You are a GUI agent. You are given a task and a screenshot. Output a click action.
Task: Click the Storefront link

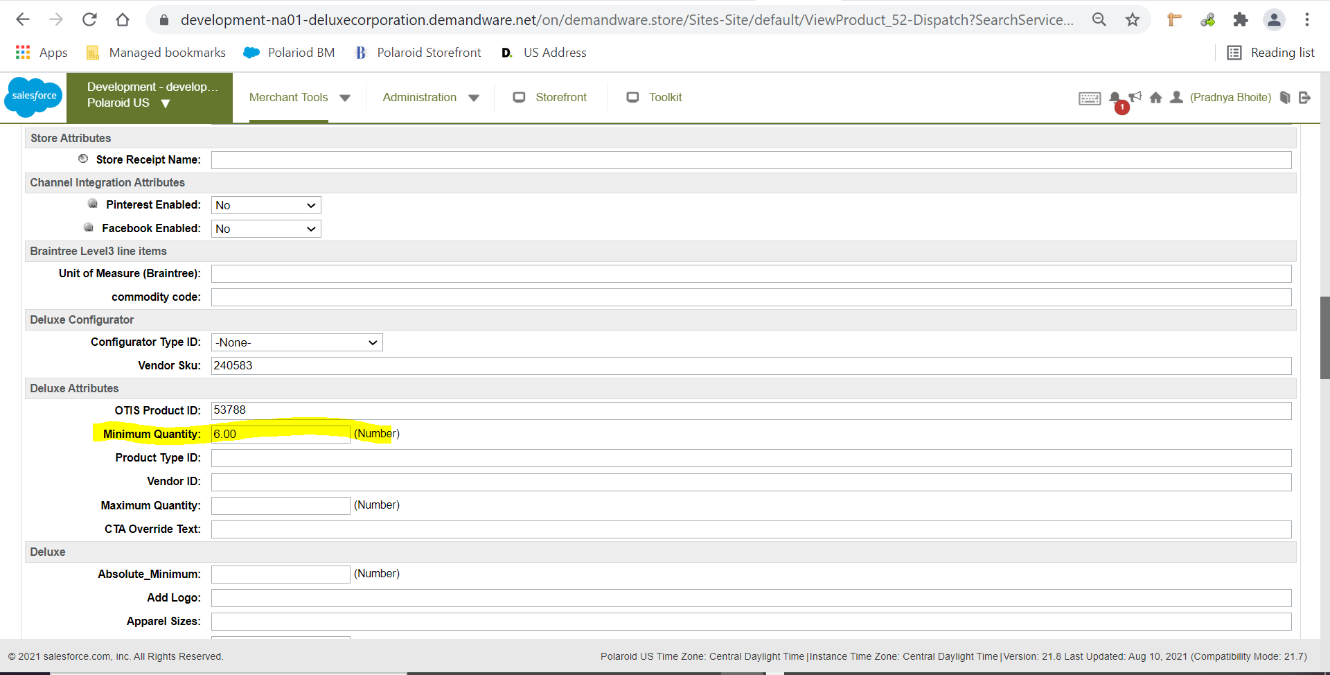(560, 98)
